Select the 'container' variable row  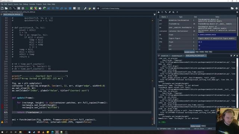click(198, 31)
